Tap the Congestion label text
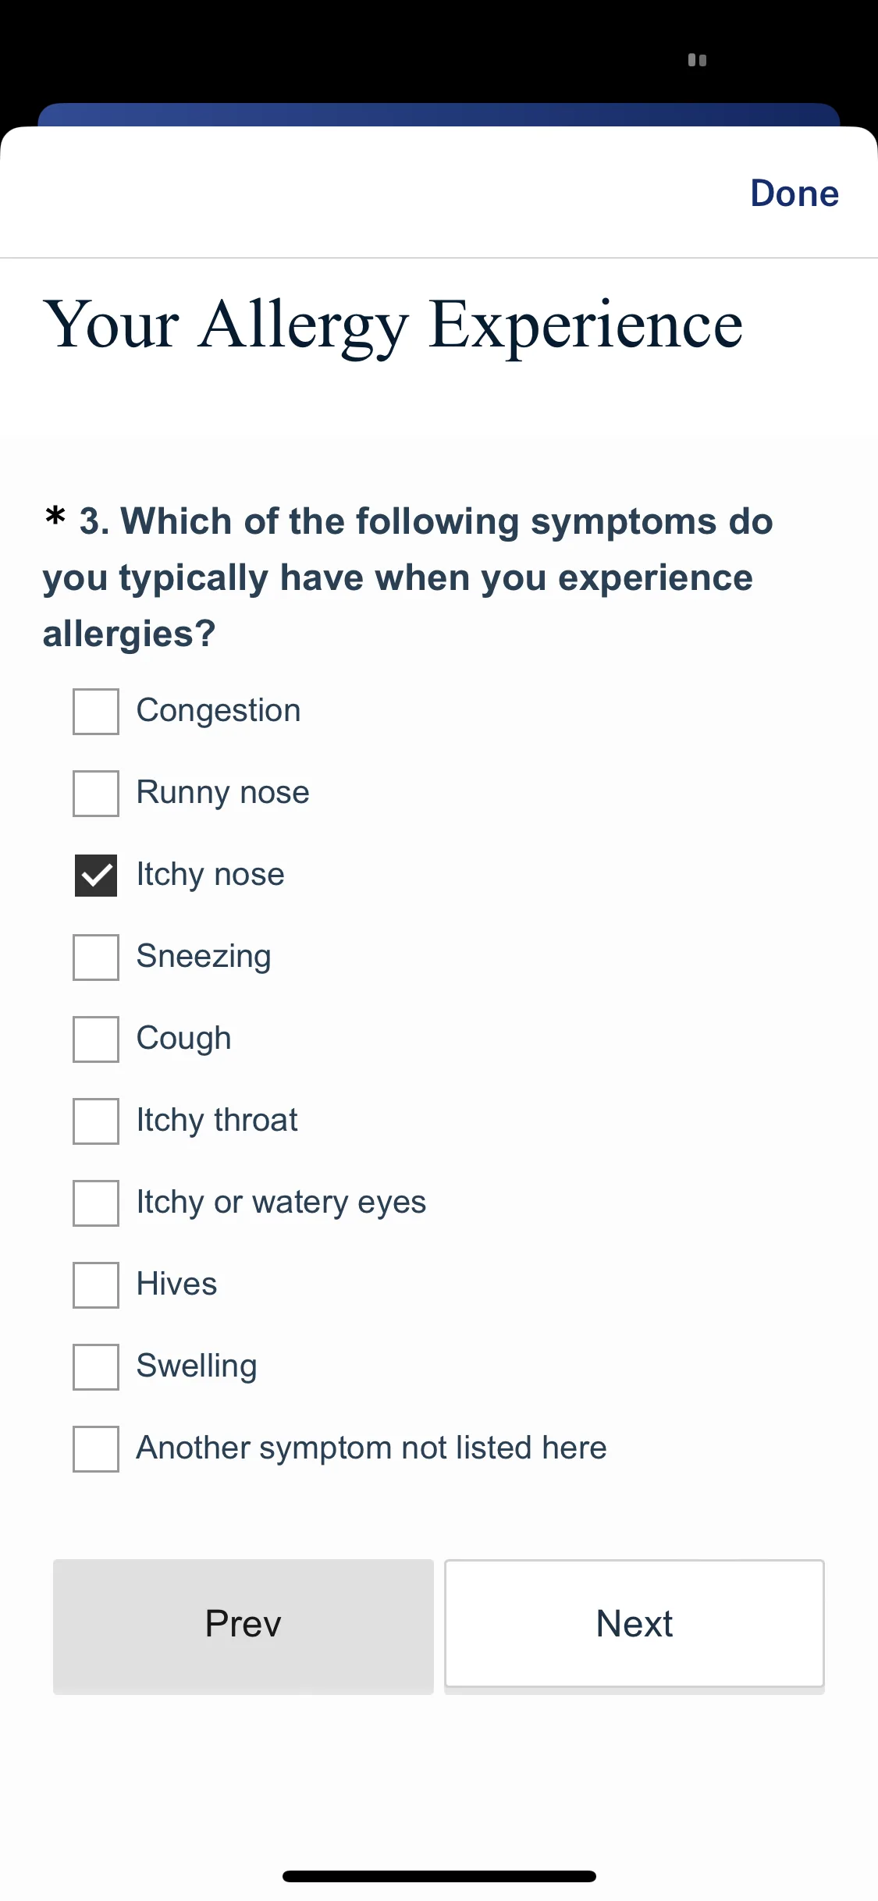 click(219, 711)
